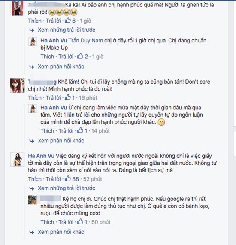Click Trả lời on the 50 phút reply
236x245 pixels.
coord(66,222)
